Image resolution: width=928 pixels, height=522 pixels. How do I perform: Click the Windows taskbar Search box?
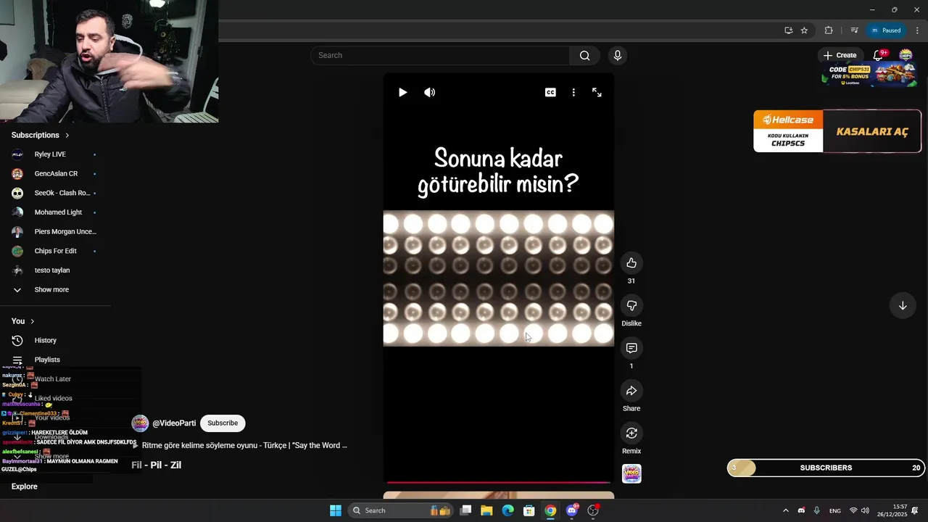click(x=399, y=510)
